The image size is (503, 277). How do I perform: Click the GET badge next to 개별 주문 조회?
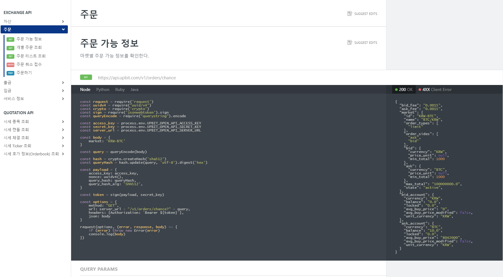(x=10, y=48)
